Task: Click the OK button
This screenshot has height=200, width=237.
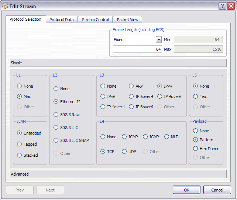Action: (x=186, y=190)
